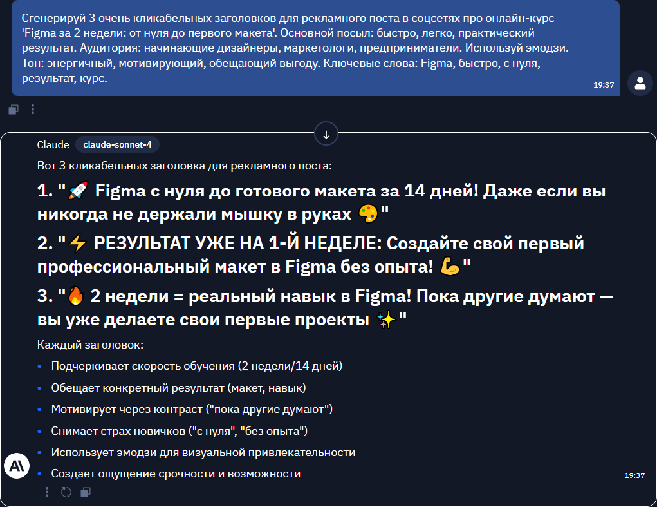Click the rocket emoji in headline 1

click(79, 191)
